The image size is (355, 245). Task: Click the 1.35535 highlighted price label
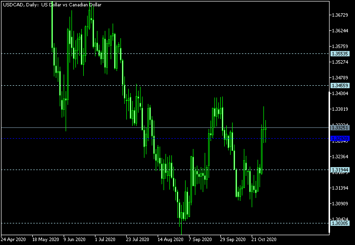pos(340,54)
